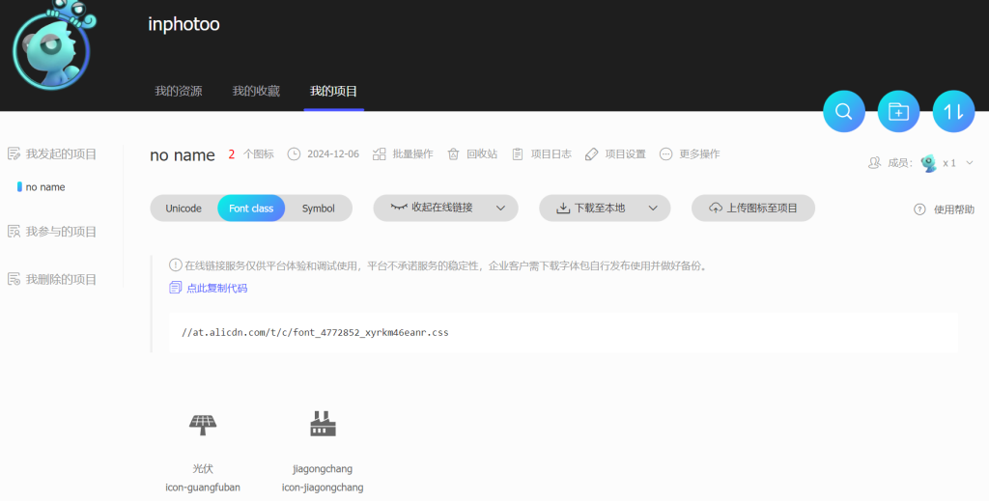Click the 我删除的项目 sidebar icon
Viewport: 989px width, 501px height.
click(x=14, y=279)
